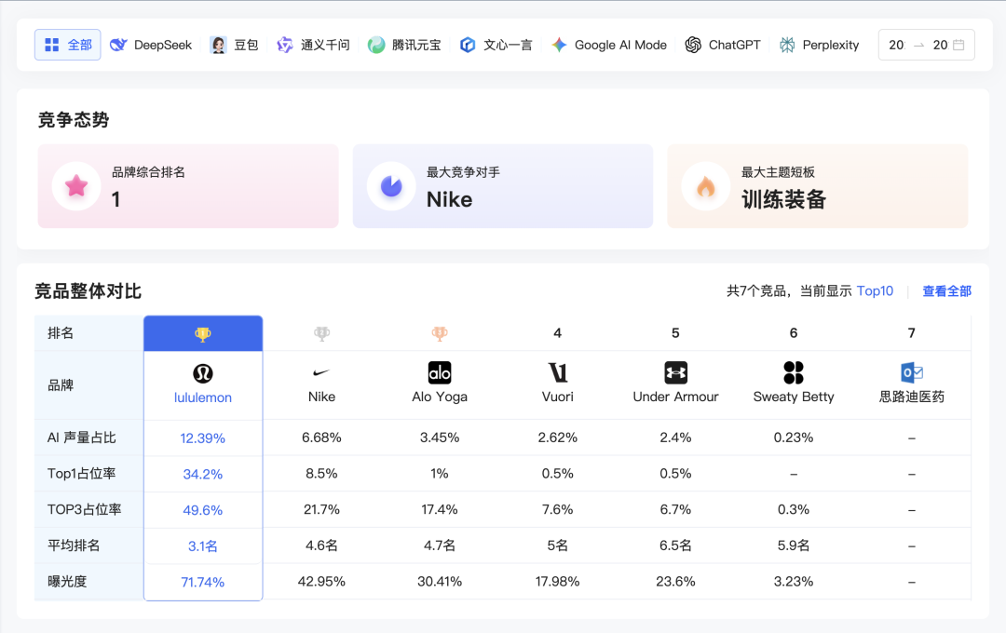This screenshot has height=633, width=1006.
Task: Switch to 文心一言 tab
Action: [x=496, y=45]
